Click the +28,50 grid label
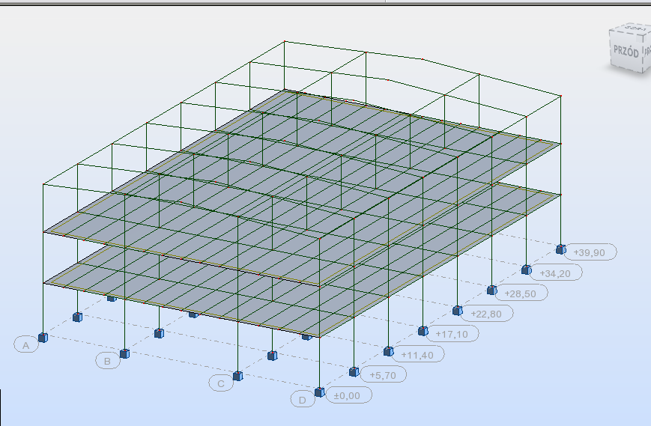Screen dimensions: 651x426 pos(521,293)
